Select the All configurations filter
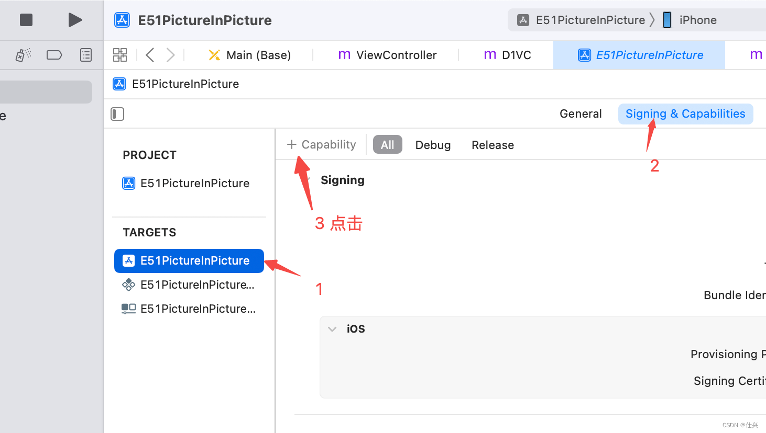The image size is (766, 433). [x=387, y=145]
